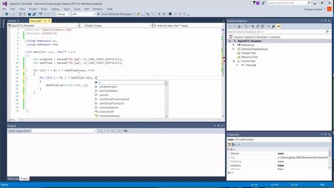Click Toggle Word Wrap icon in Output toolbar
The width and height of the screenshot is (334, 188).
click(x=125, y=131)
